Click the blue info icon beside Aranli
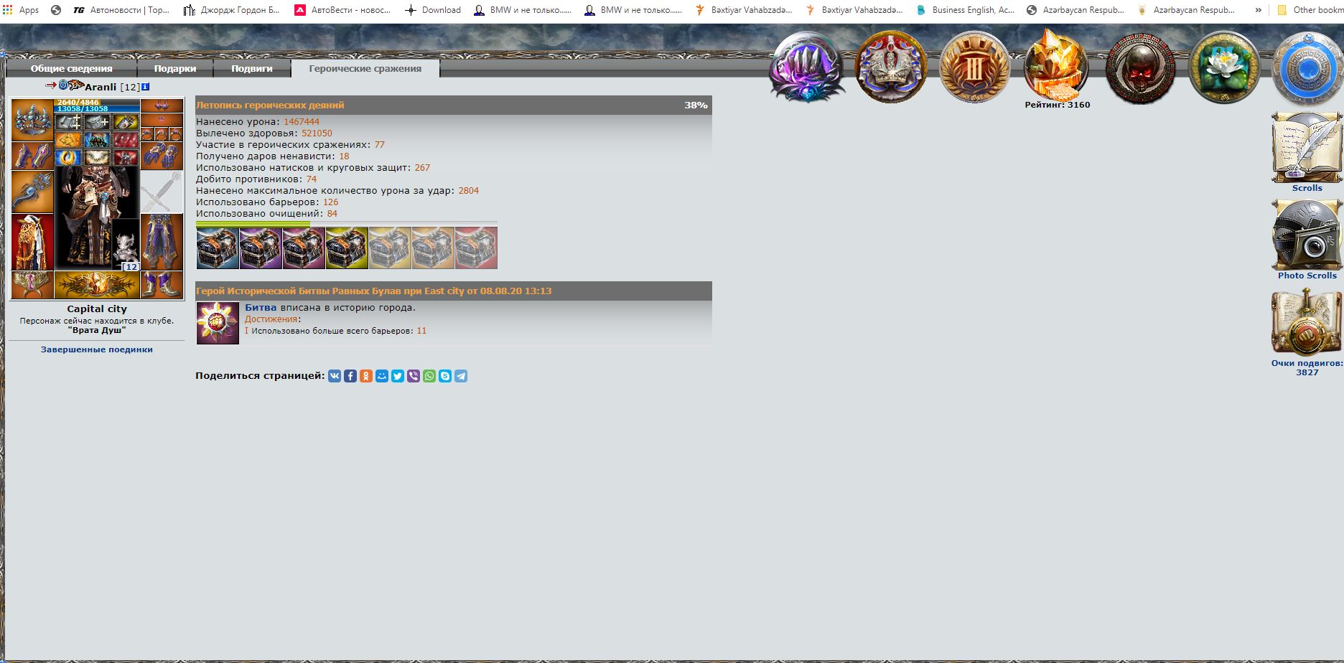This screenshot has width=1344, height=663. 146,87
